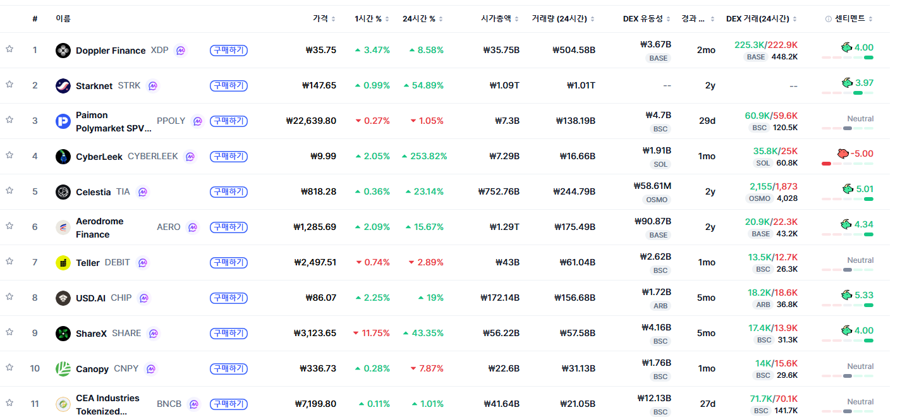
Task: Sort the table by 가격
Action: coord(324,19)
